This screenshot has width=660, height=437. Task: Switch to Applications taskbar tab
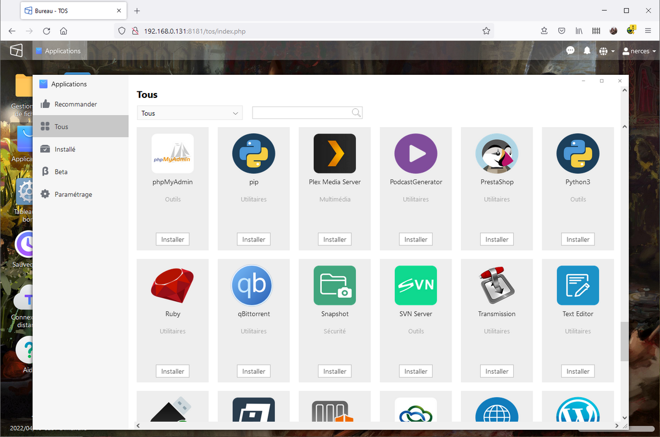tap(58, 51)
